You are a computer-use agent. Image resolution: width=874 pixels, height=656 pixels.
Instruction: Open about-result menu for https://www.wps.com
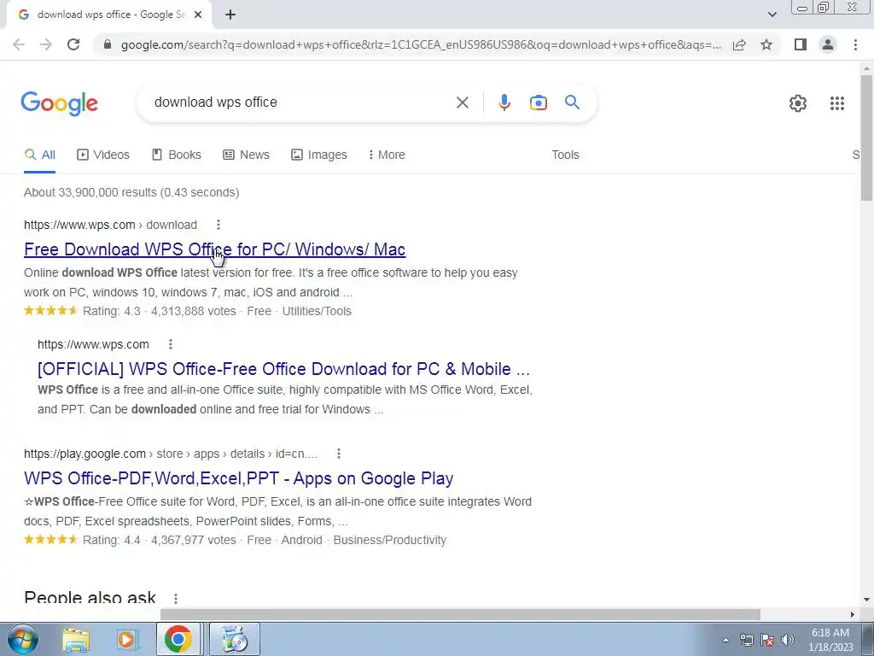pyautogui.click(x=171, y=344)
